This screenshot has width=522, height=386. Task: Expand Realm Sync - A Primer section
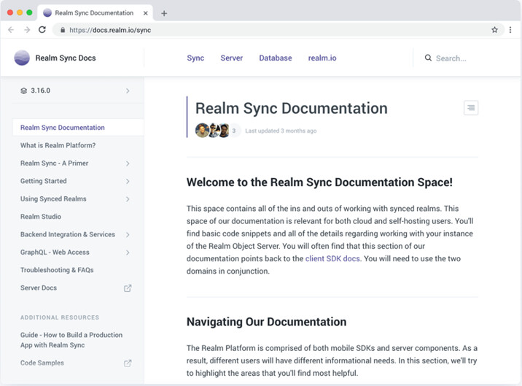(128, 163)
